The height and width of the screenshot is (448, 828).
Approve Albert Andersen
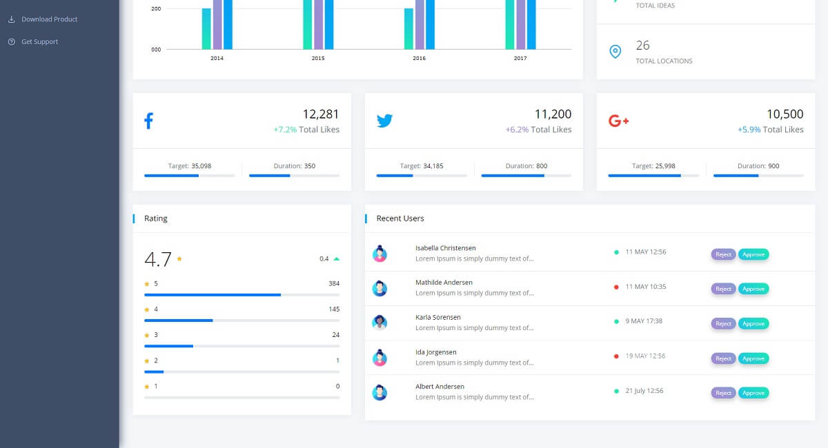point(753,393)
